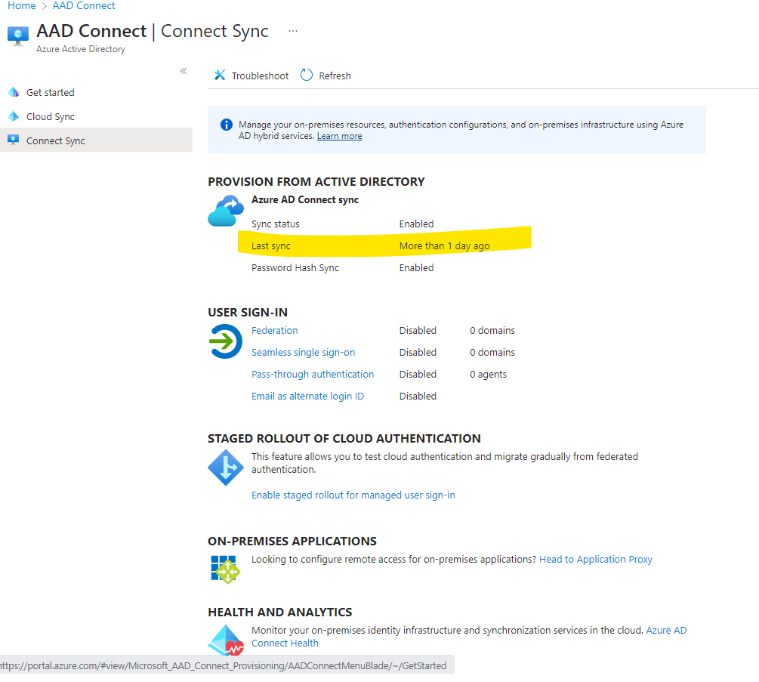The image size is (759, 682).
Task: Click the Password Hash Sync label
Action: pyautogui.click(x=295, y=267)
